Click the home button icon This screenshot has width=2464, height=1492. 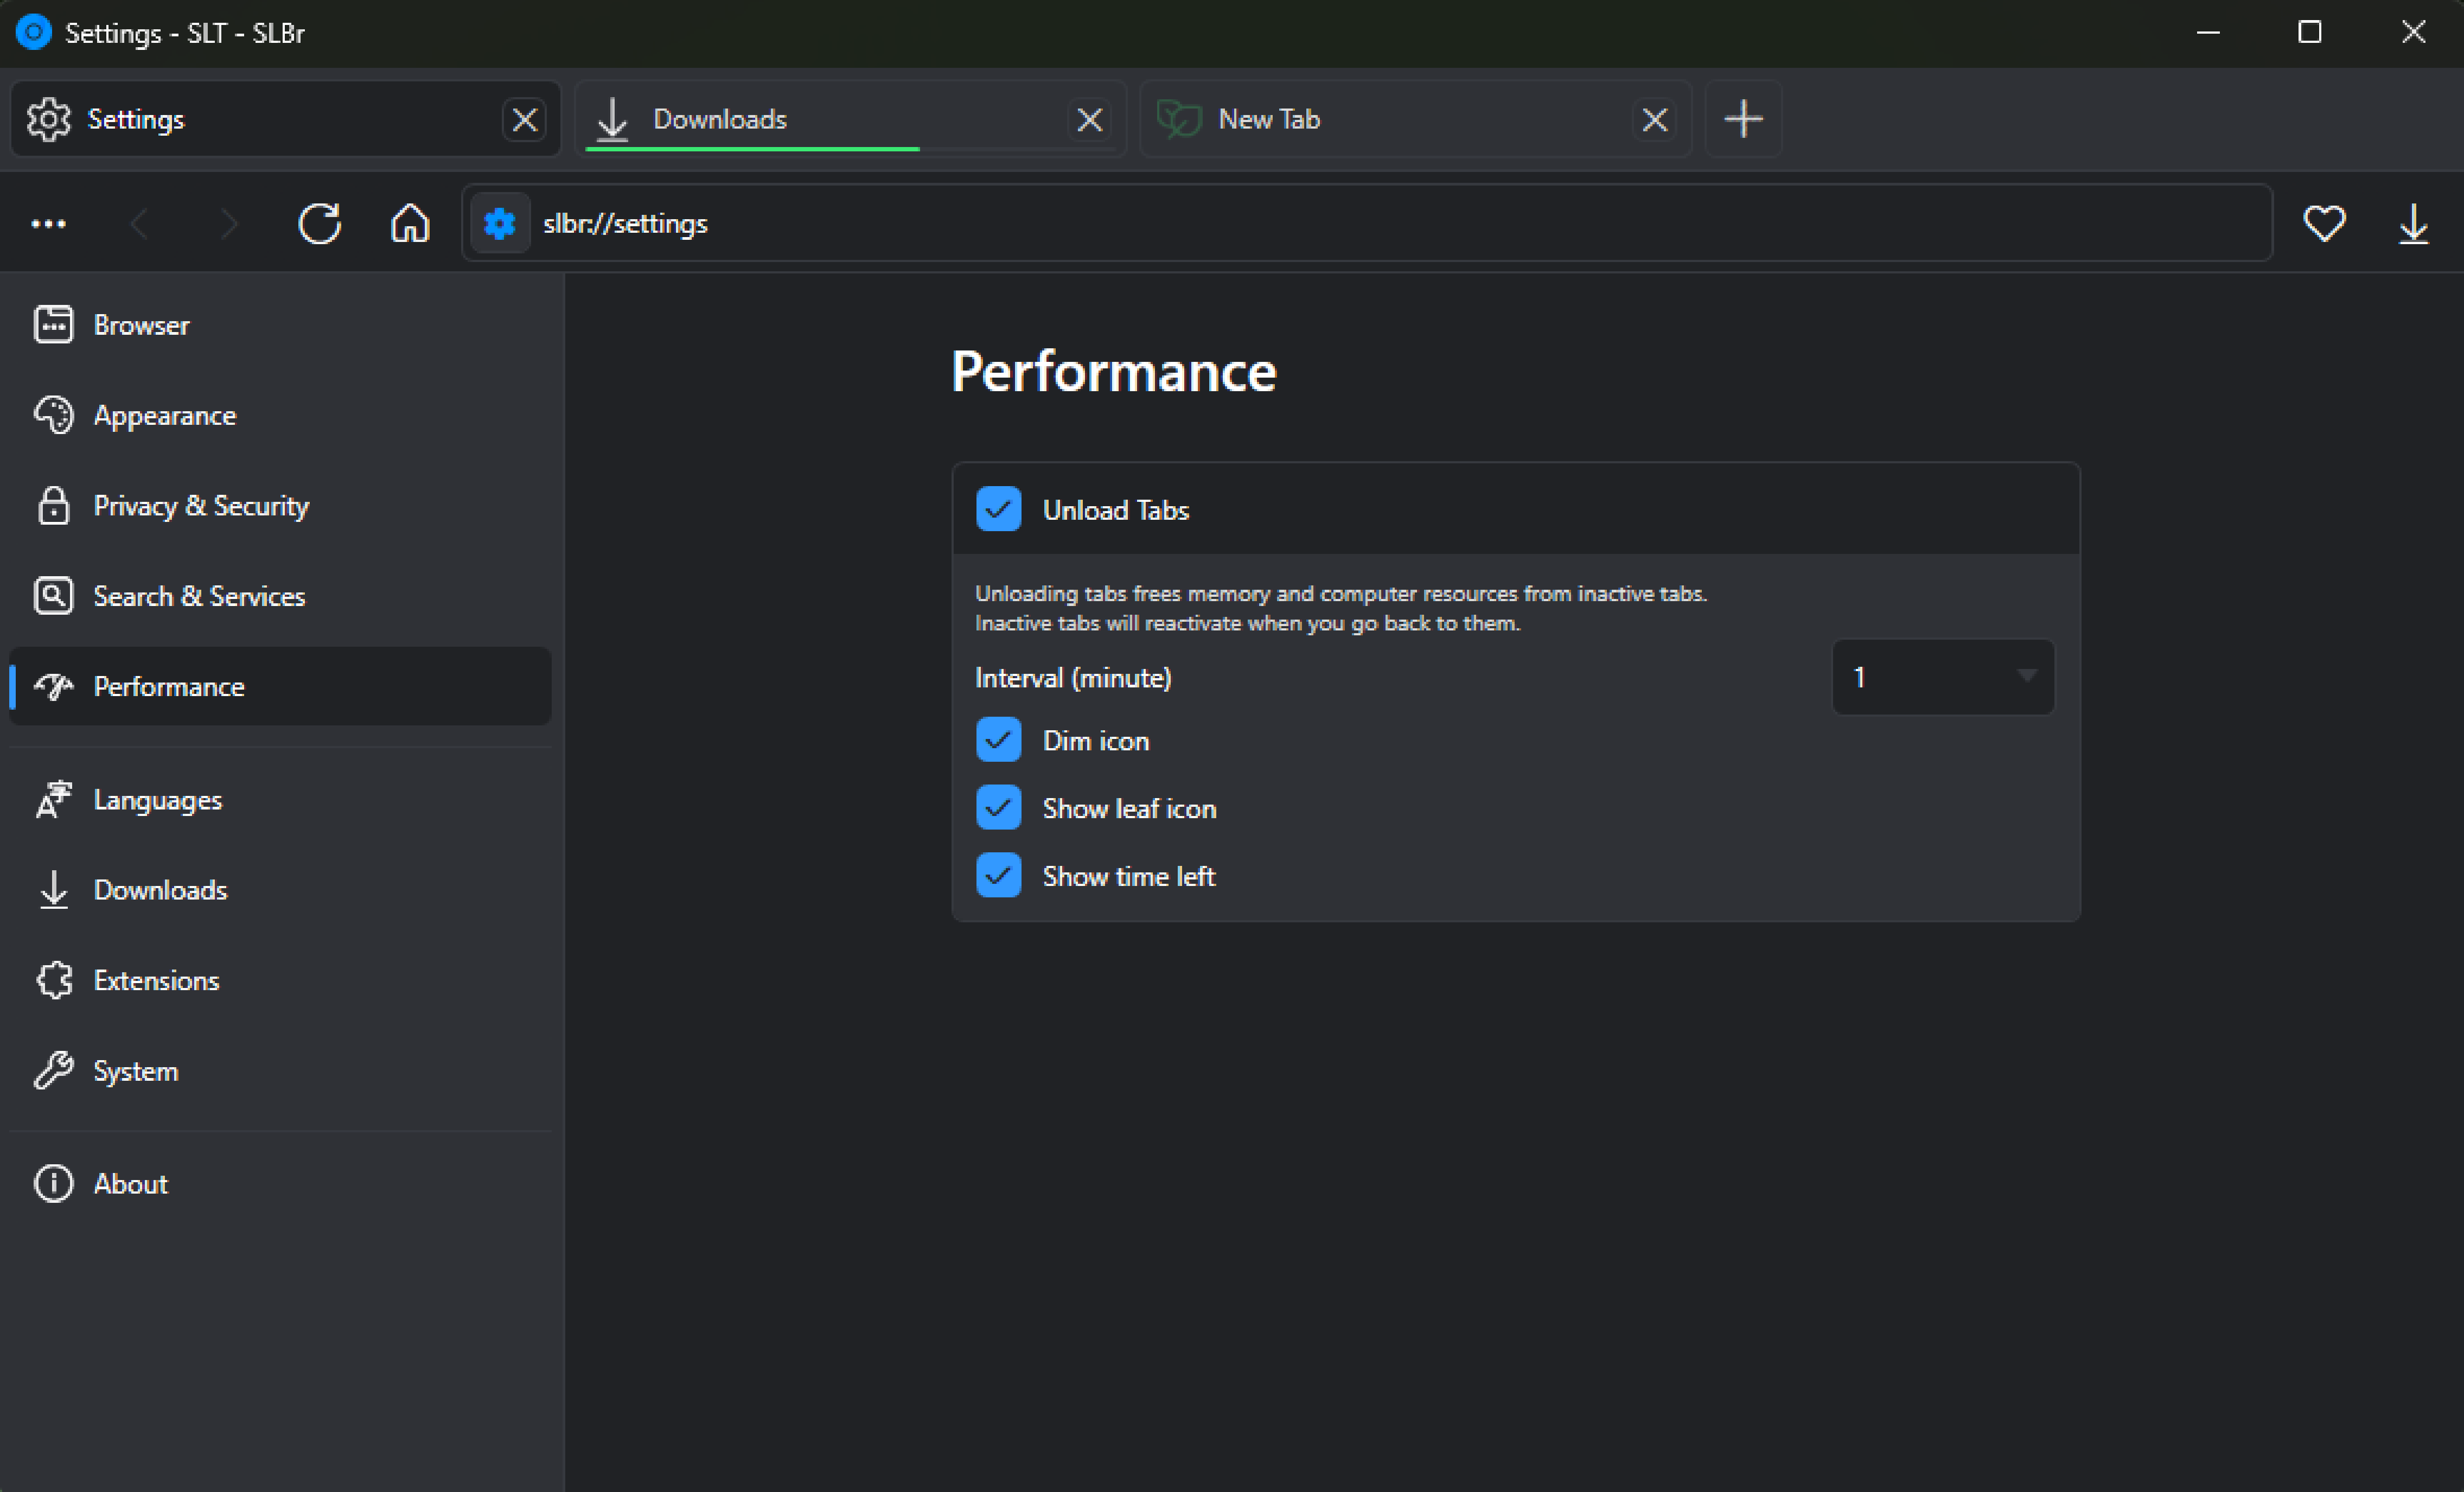410,223
